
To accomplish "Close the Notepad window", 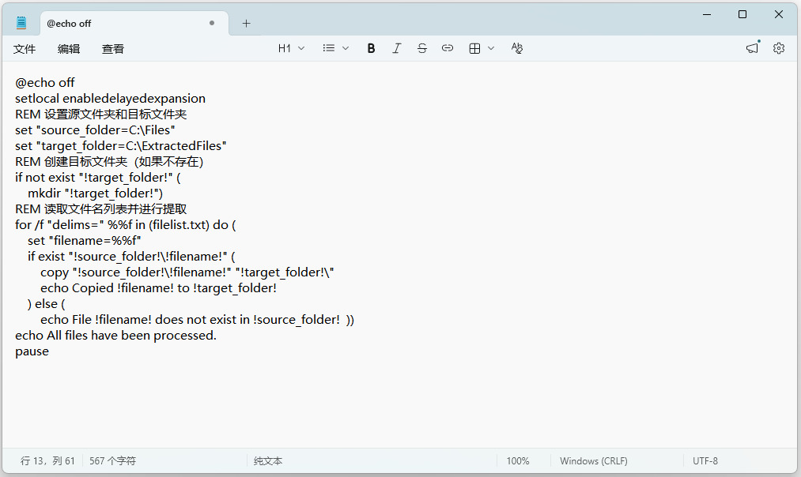I will tap(779, 14).
